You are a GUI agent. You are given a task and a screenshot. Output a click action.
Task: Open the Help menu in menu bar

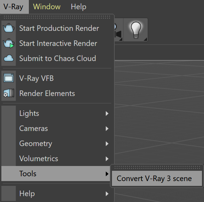click(x=78, y=7)
